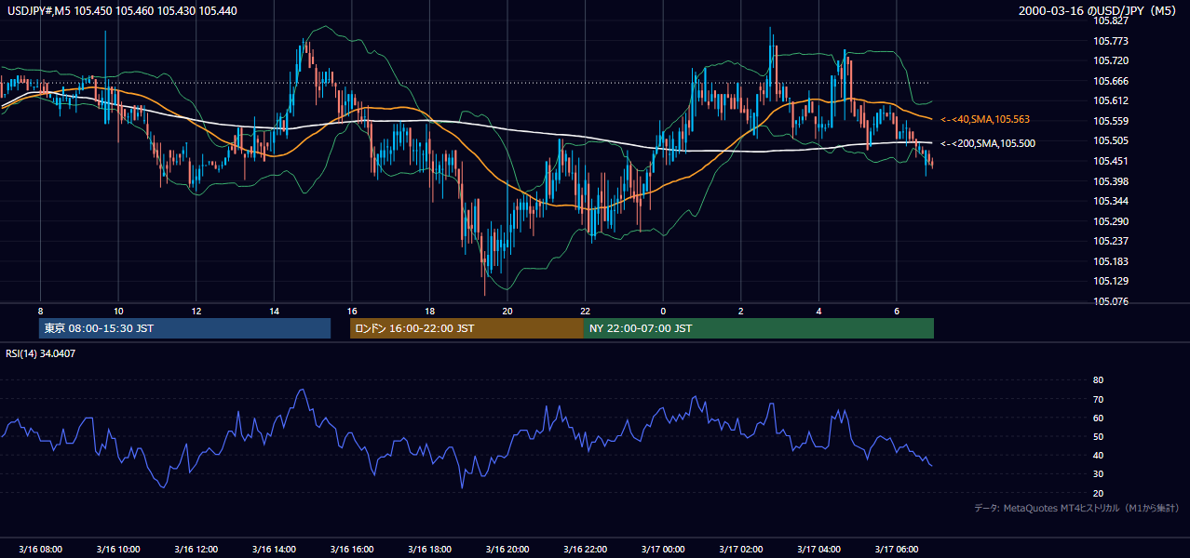Viewport: 1190px width, 558px height.
Task: Click price level 105.666 on axis
Action: coord(1113,81)
